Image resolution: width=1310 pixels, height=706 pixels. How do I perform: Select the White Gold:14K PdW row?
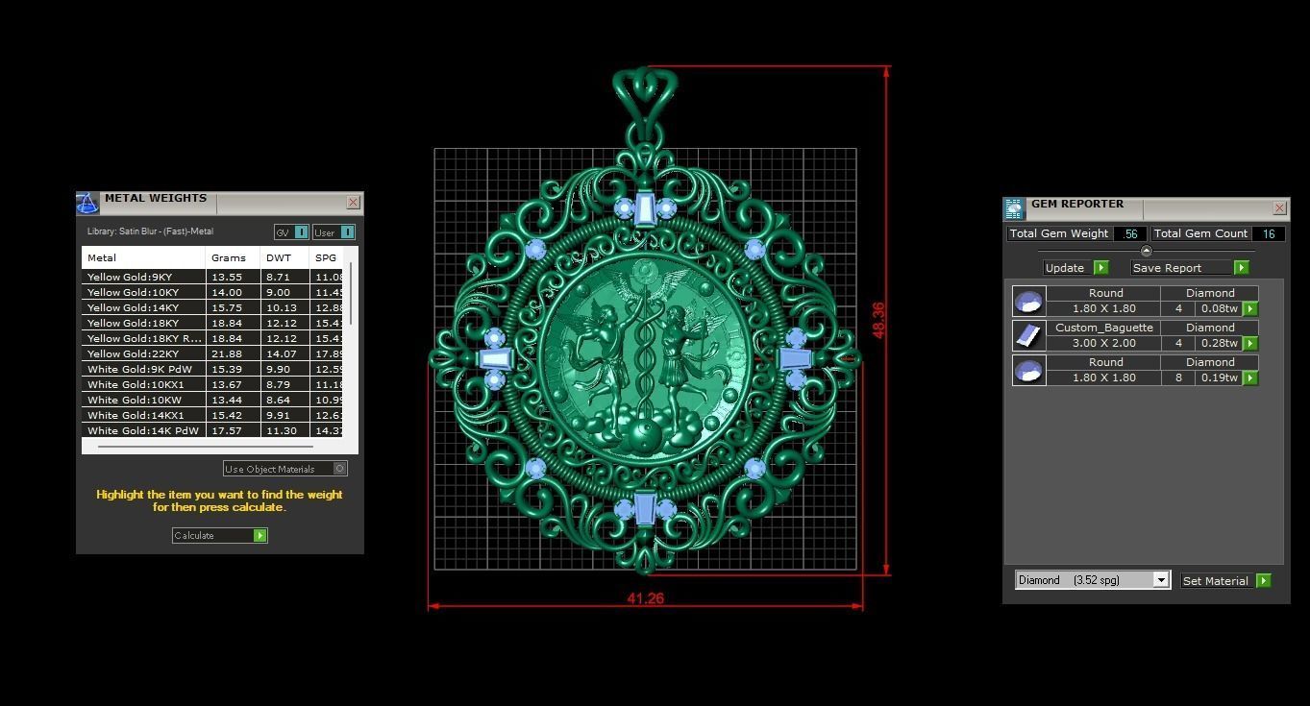point(213,430)
